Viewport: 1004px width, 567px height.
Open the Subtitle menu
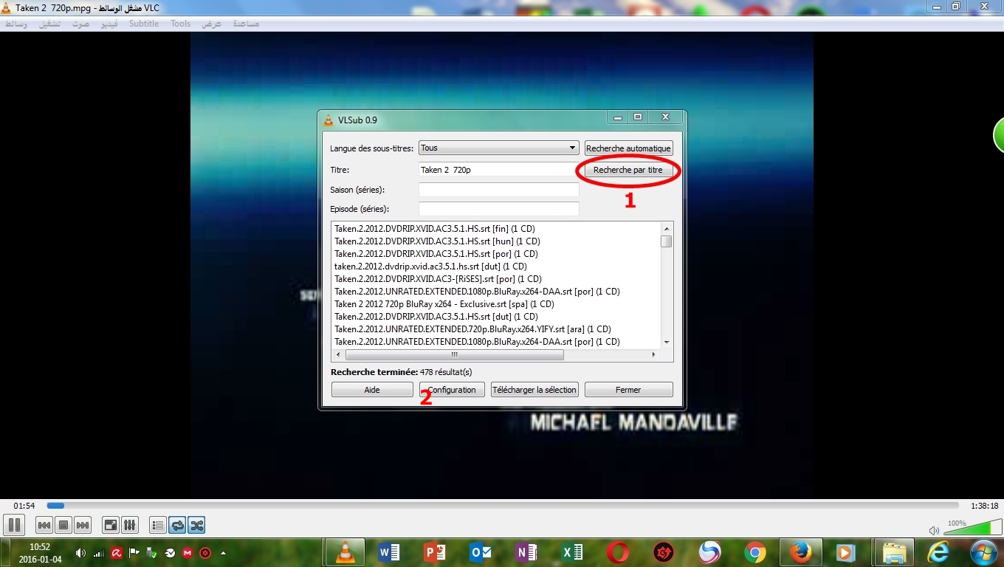click(x=143, y=24)
